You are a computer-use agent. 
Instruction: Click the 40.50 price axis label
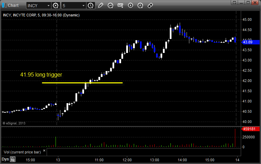click(247, 111)
